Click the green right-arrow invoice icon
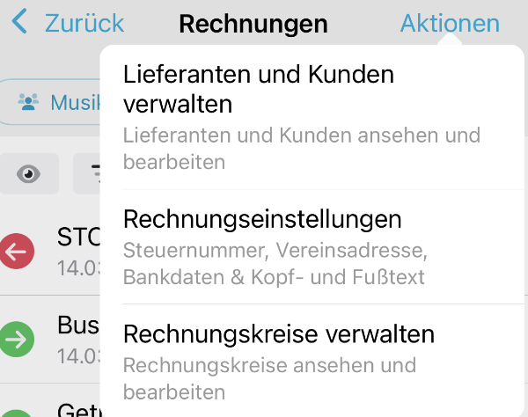The image size is (528, 417). click(x=17, y=340)
